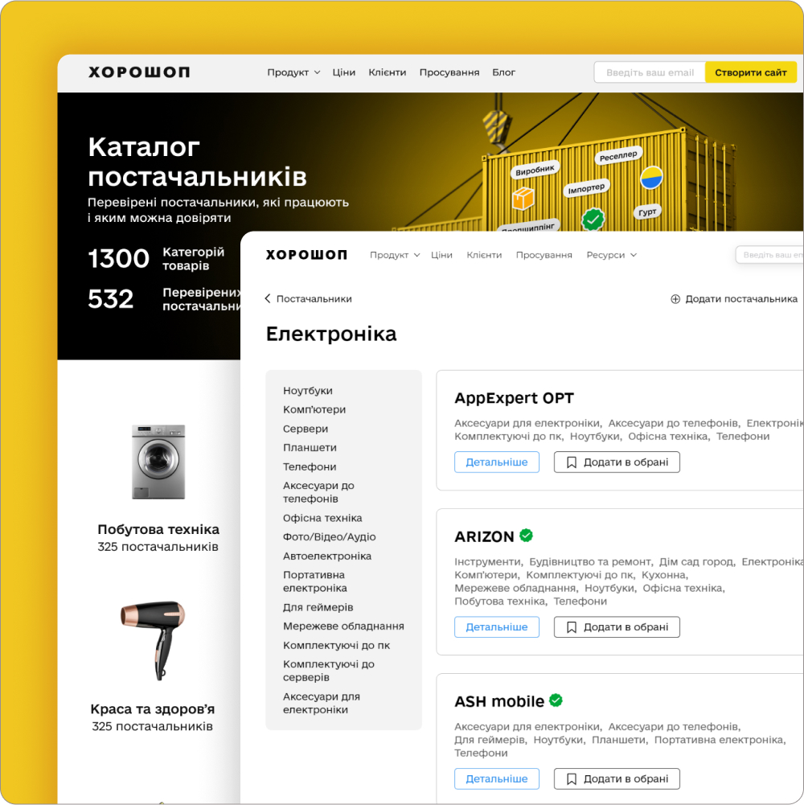
Task: Select Телефони in the category sidebar
Action: (x=310, y=466)
